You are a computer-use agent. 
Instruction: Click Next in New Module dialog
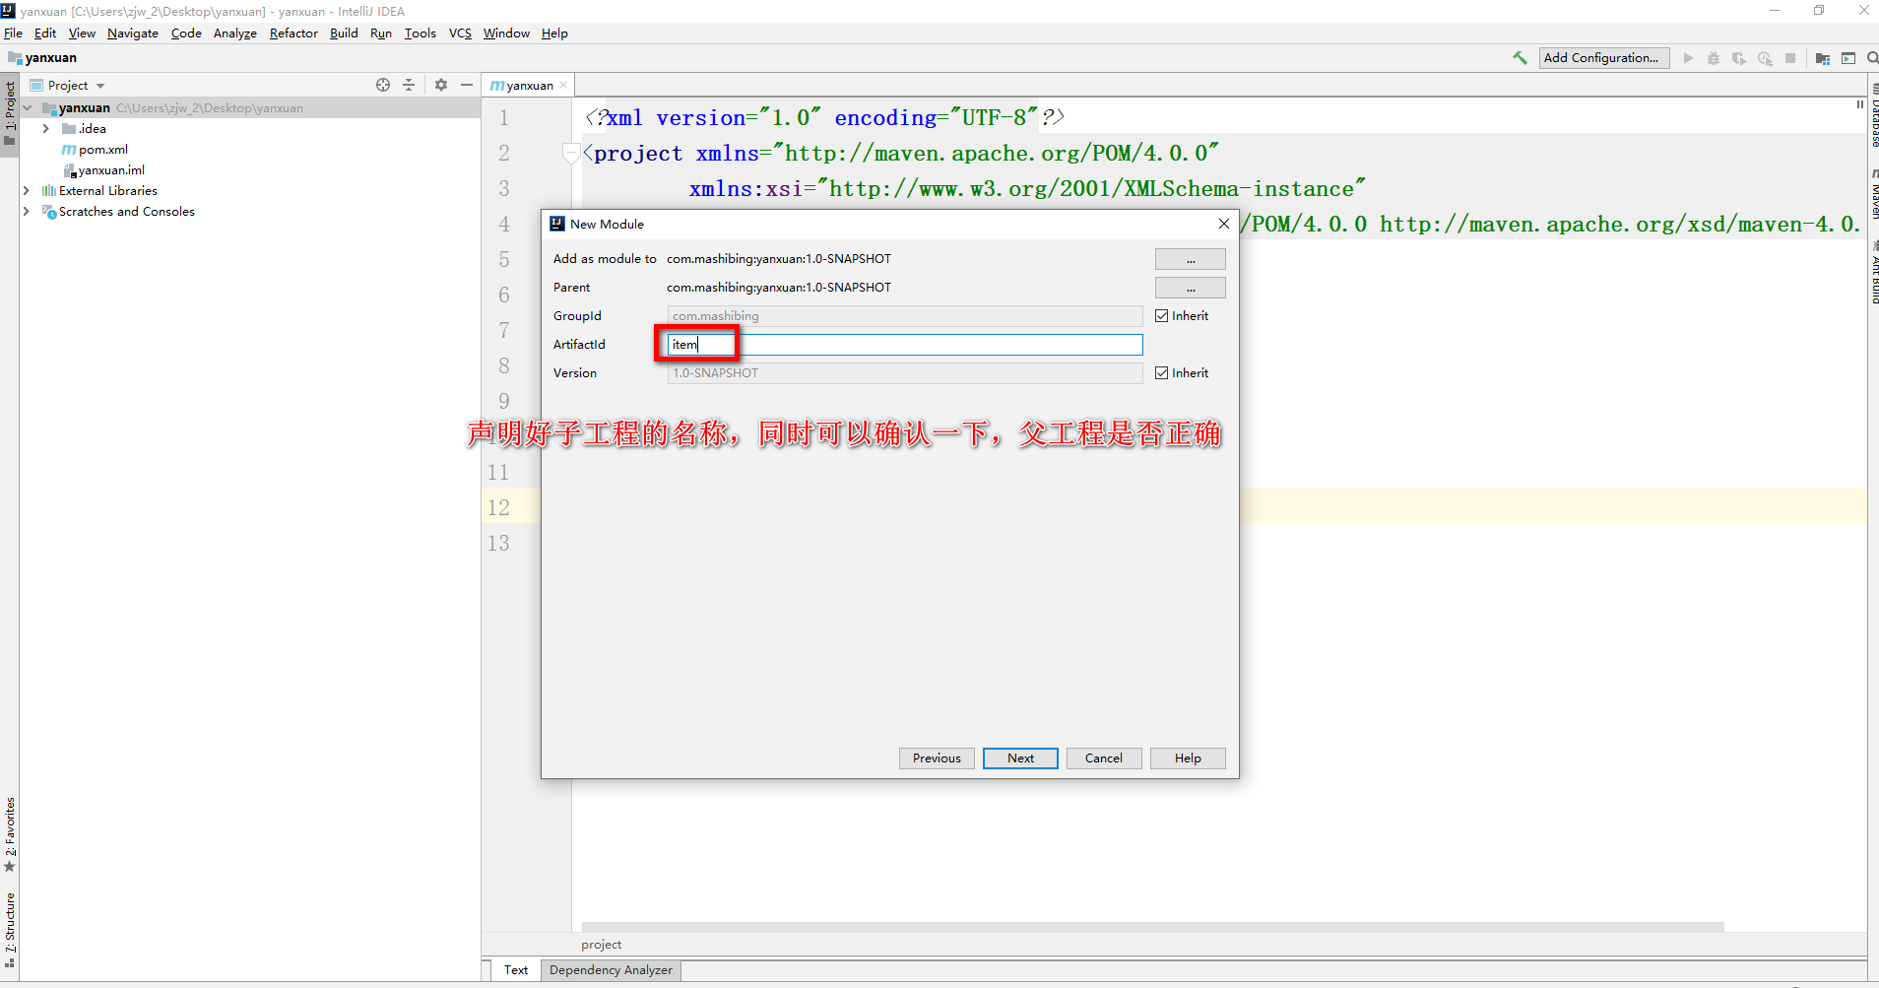[x=1020, y=758]
